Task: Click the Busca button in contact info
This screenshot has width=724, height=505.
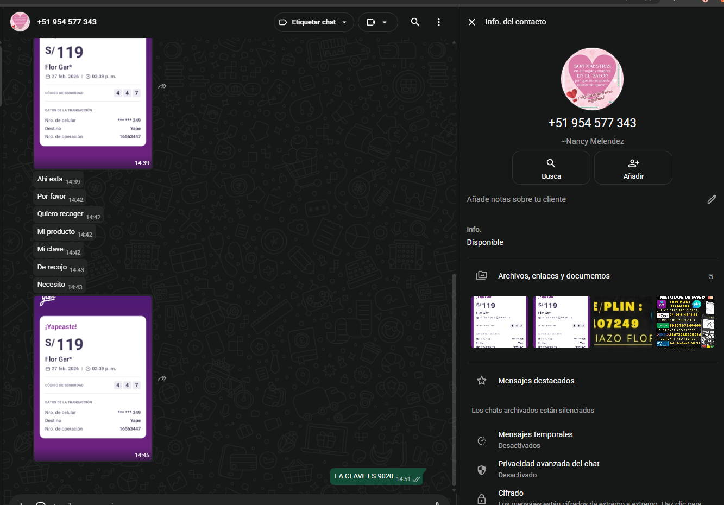Action: tap(551, 168)
